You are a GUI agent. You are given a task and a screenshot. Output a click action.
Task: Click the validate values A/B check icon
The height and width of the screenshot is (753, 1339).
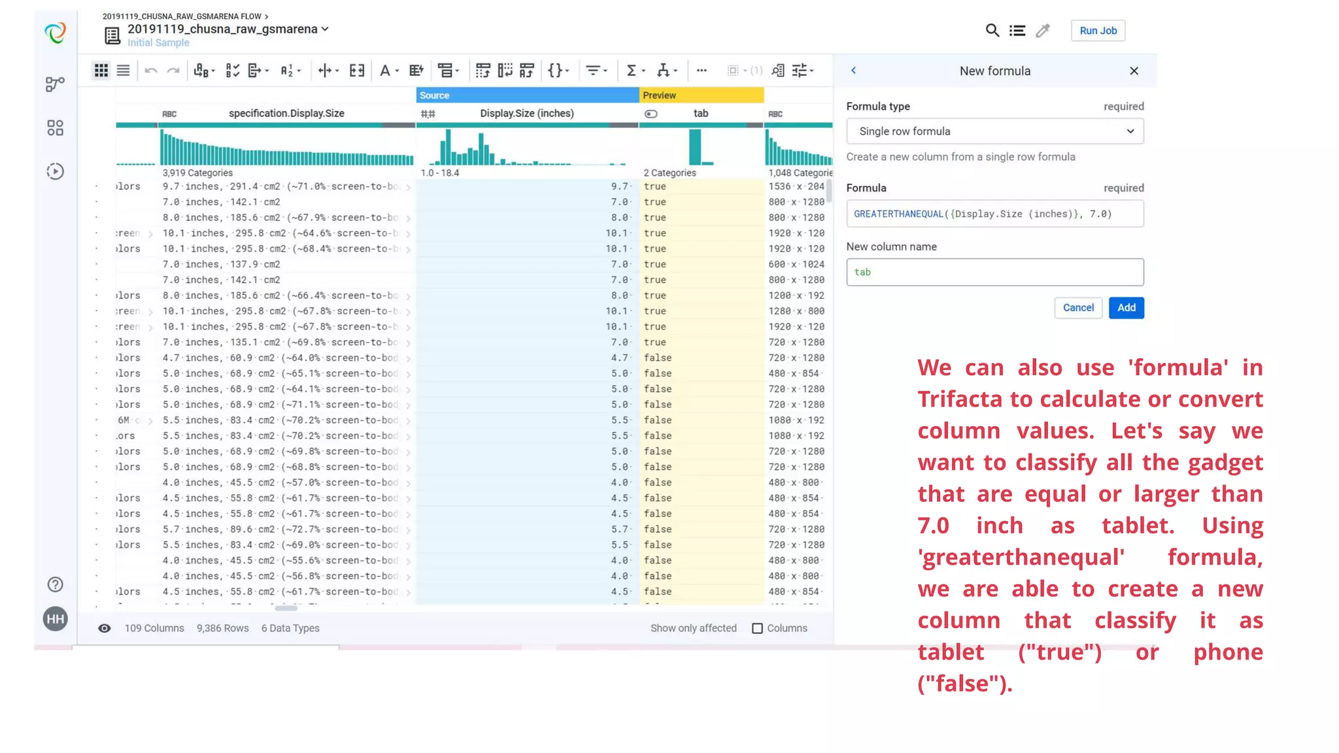[233, 71]
